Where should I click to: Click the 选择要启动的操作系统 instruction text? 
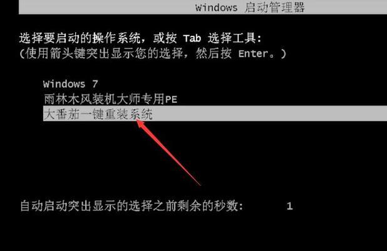pos(80,38)
